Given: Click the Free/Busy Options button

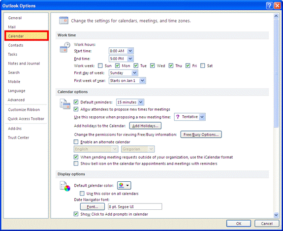Looking at the screenshot, I should 201,134.
